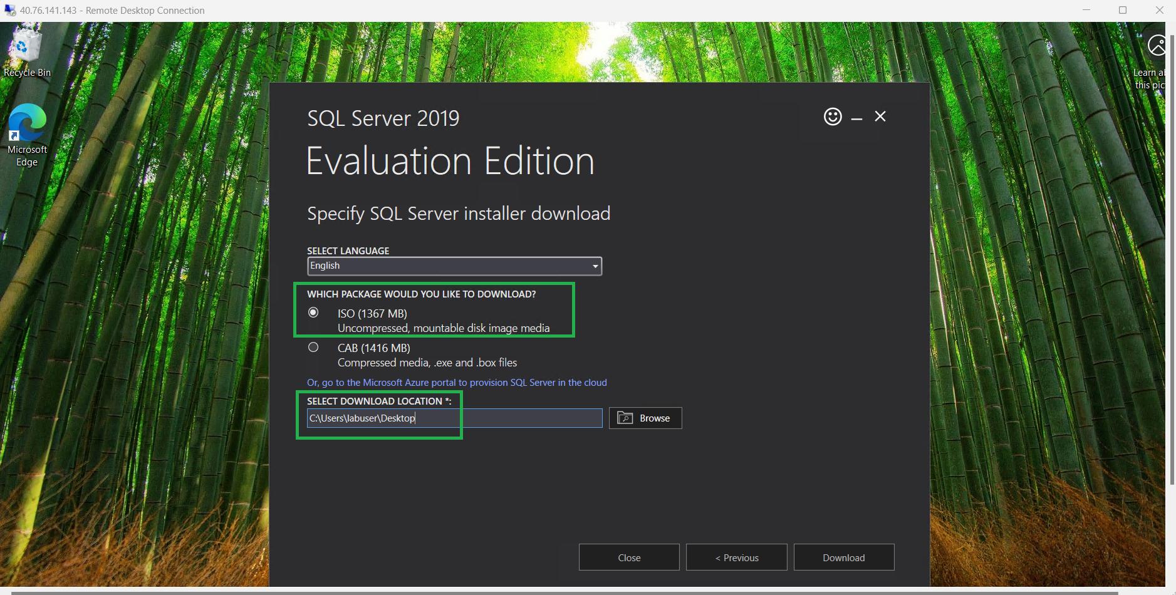Minimize the Remote Desktop Connection window
The width and height of the screenshot is (1176, 595).
(x=1086, y=10)
